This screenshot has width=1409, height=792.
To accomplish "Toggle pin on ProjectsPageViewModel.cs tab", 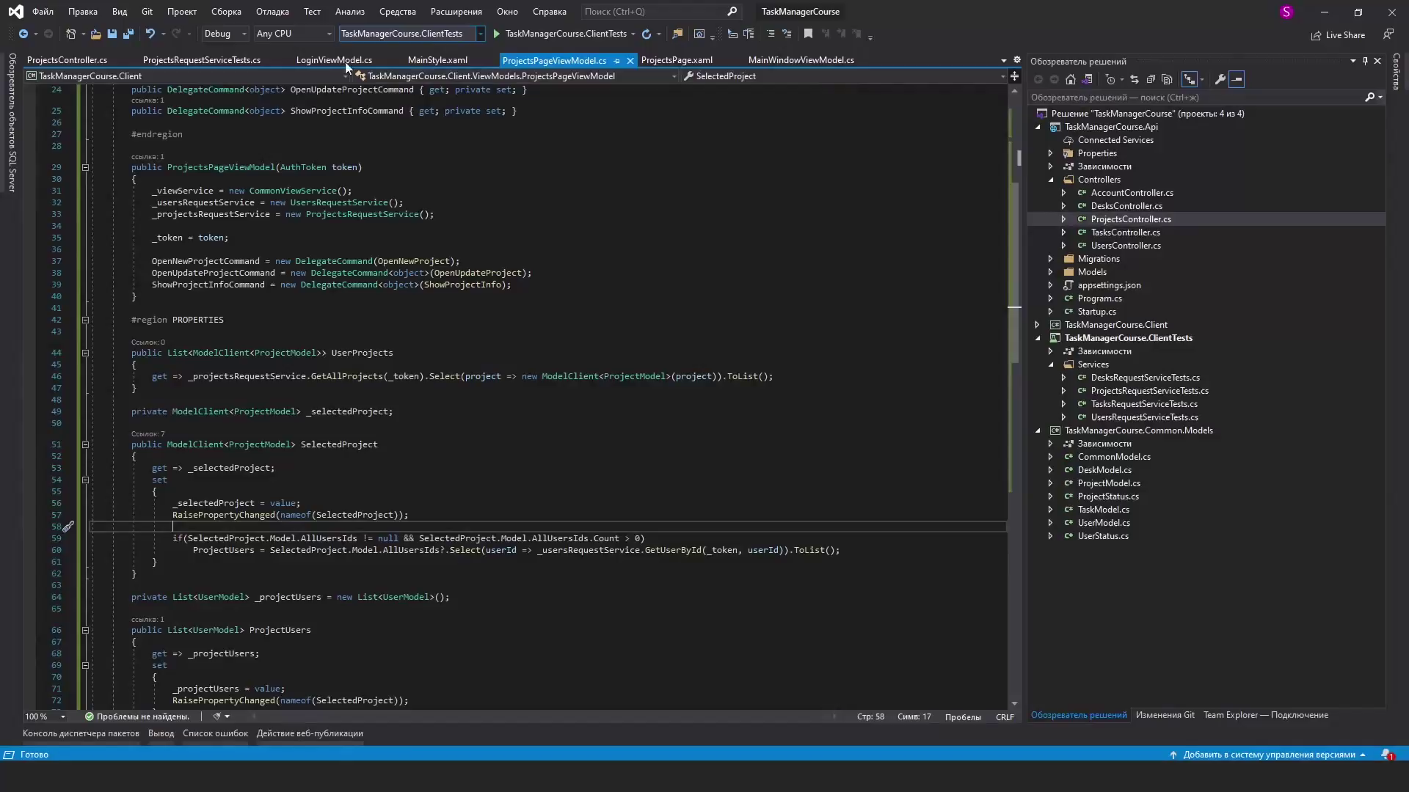I will tap(616, 61).
